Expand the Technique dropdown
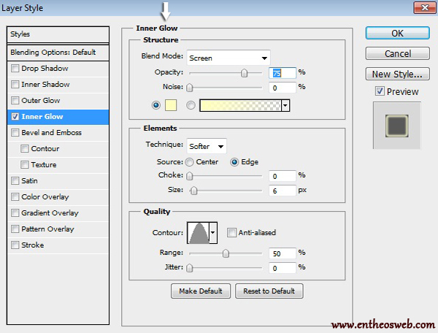The height and width of the screenshot is (333, 438). point(207,146)
